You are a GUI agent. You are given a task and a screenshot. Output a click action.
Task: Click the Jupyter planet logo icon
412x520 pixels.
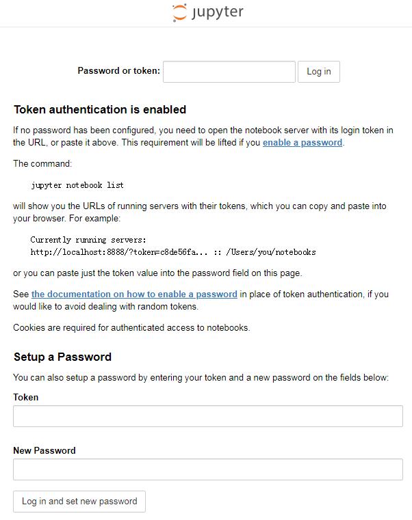[179, 12]
